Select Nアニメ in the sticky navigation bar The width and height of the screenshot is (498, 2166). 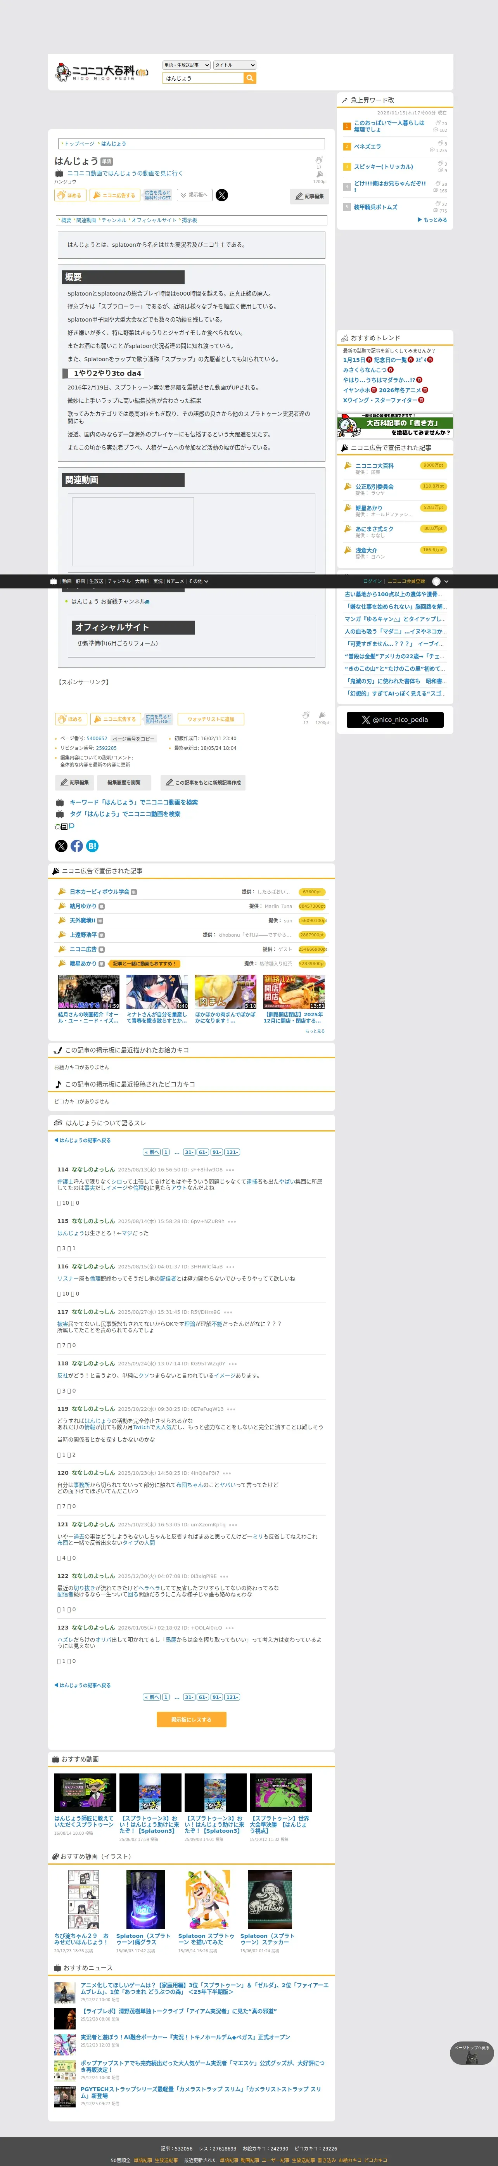click(175, 581)
